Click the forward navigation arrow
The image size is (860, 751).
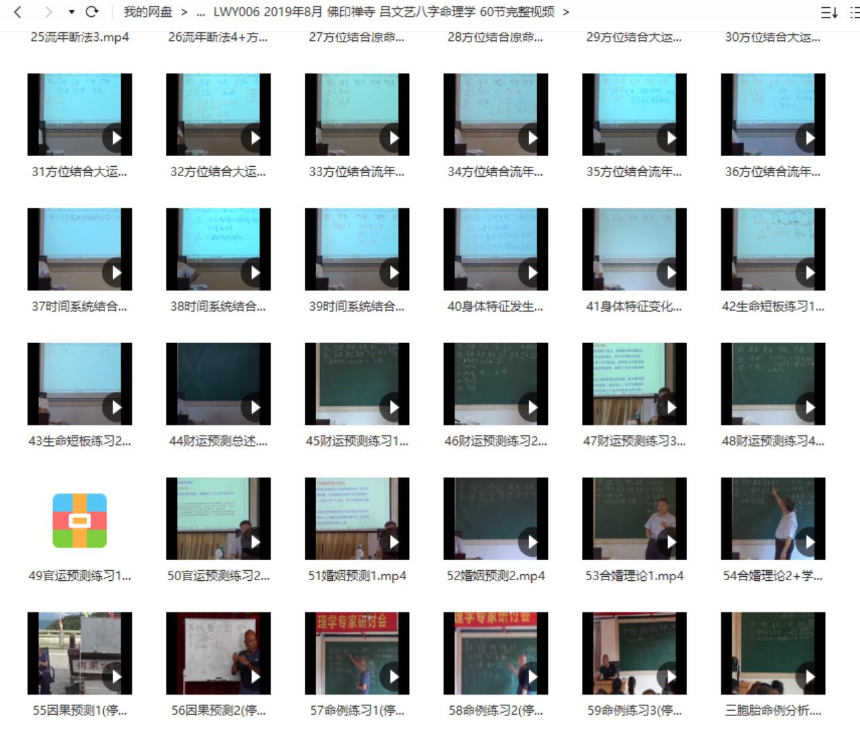pyautogui.click(x=48, y=12)
